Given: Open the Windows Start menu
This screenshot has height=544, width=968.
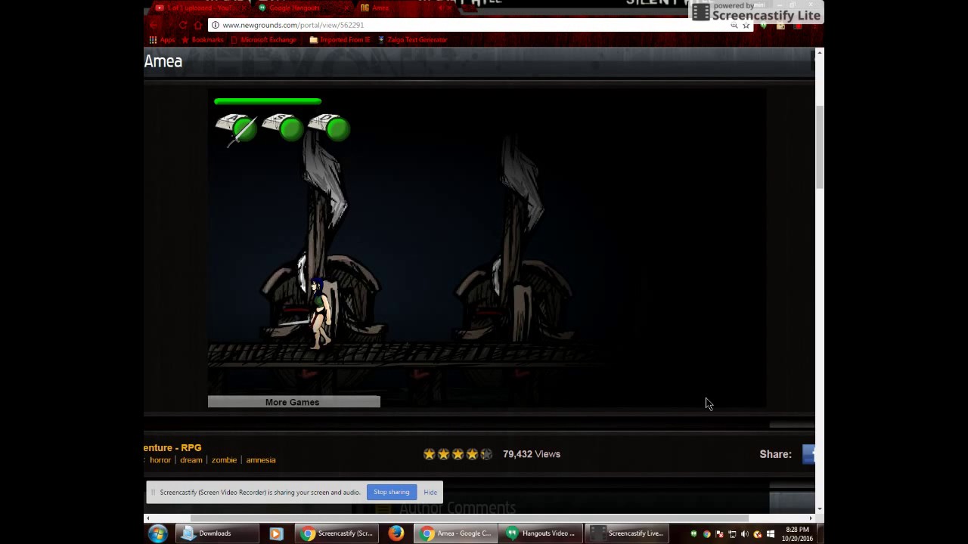Looking at the screenshot, I should click(x=158, y=533).
